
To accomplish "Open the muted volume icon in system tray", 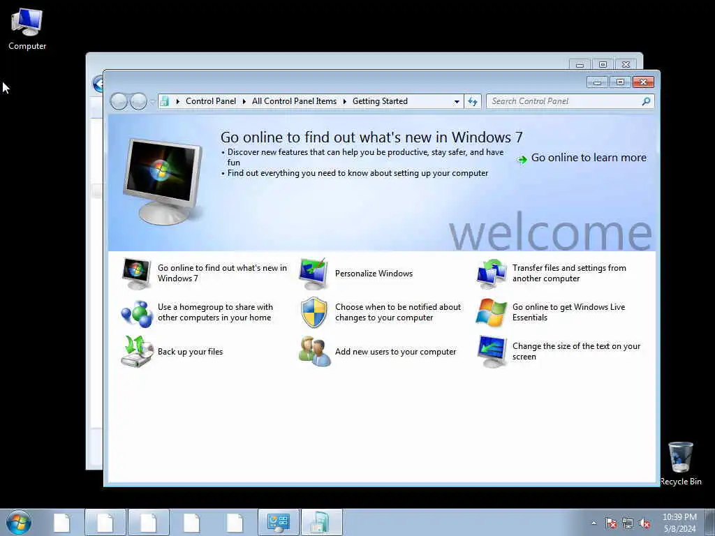I will (644, 523).
